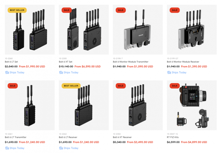Image resolution: width=219 pixels, height=153 pixels.
Task: Click the truck icon under Bolt 6 LT Set
Action: click(x=7, y=73)
